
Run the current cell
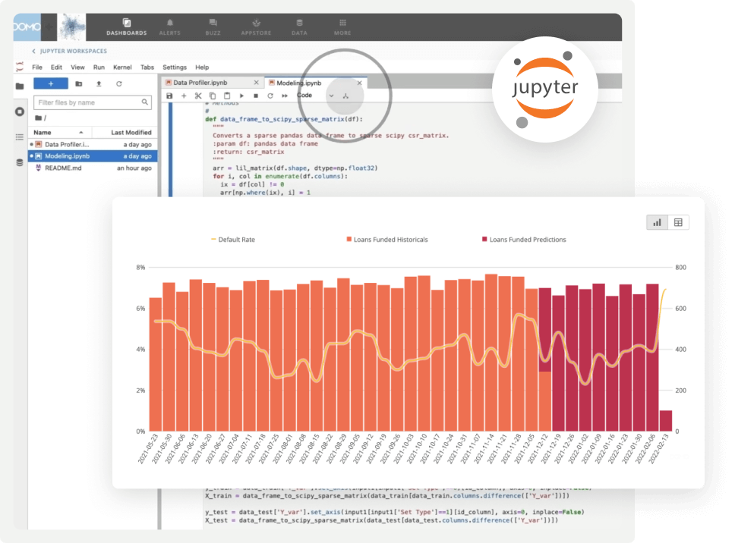click(x=241, y=96)
